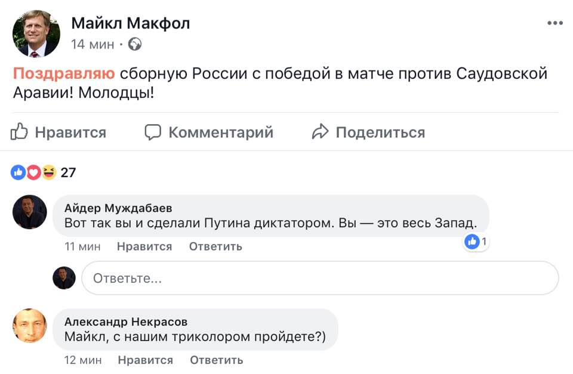This screenshot has height=374, width=573.
Task: Open the red heart reaction icon
Action: (x=34, y=172)
